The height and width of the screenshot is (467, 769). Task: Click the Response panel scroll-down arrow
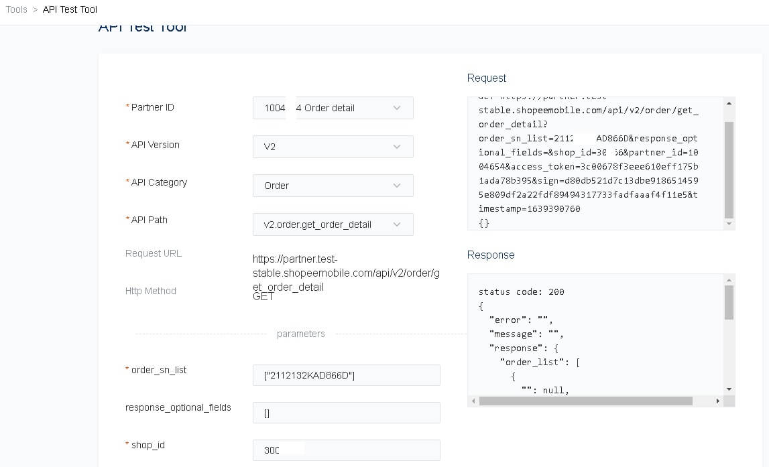point(728,389)
